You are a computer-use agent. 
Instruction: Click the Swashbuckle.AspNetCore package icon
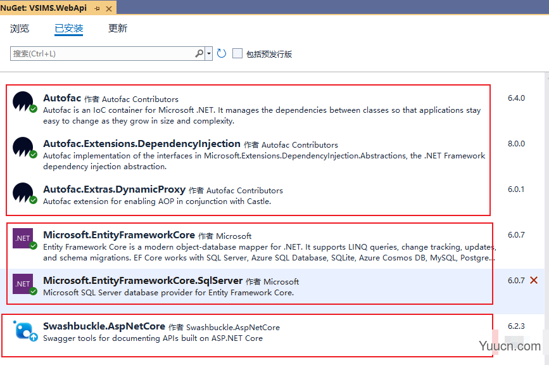click(25, 330)
